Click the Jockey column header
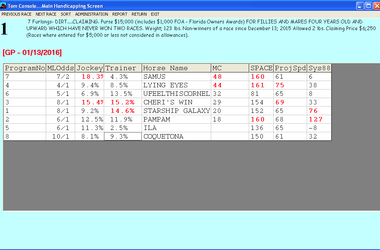Screen dimensions: 380x250 pos(90,68)
